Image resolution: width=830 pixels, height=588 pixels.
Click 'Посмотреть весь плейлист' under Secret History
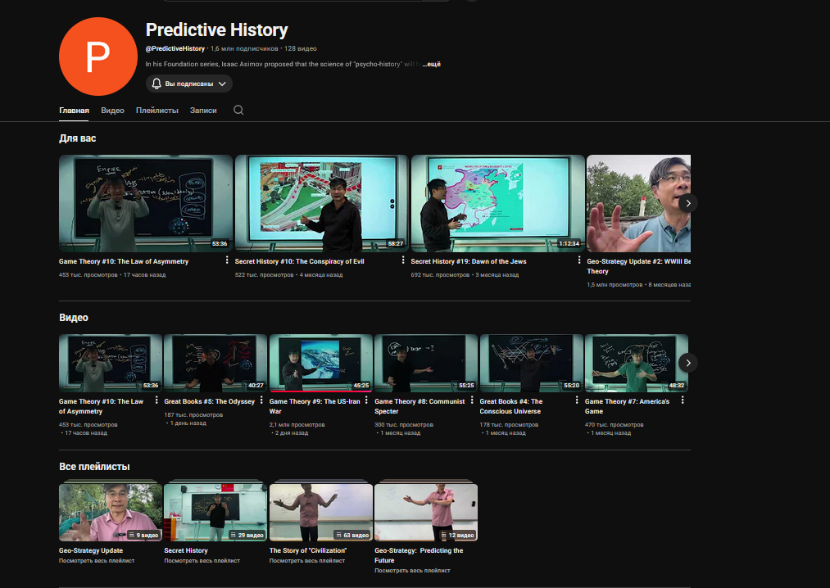202,560
